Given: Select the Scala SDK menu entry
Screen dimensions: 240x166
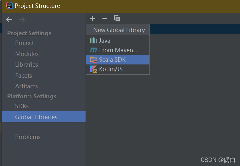Looking at the screenshot, I should (118, 60).
